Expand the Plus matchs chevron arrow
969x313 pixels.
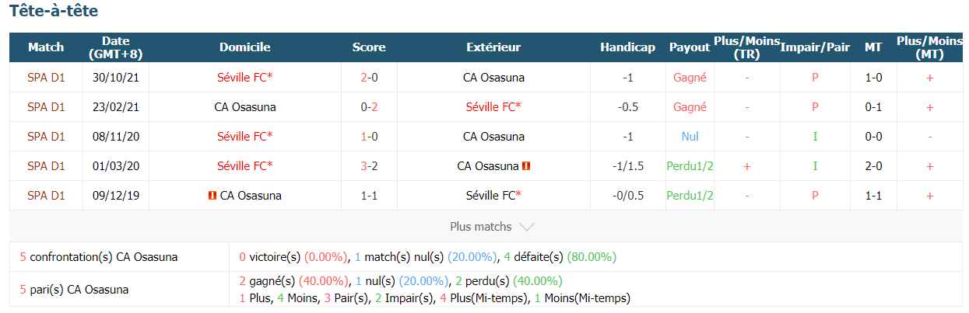coord(526,227)
